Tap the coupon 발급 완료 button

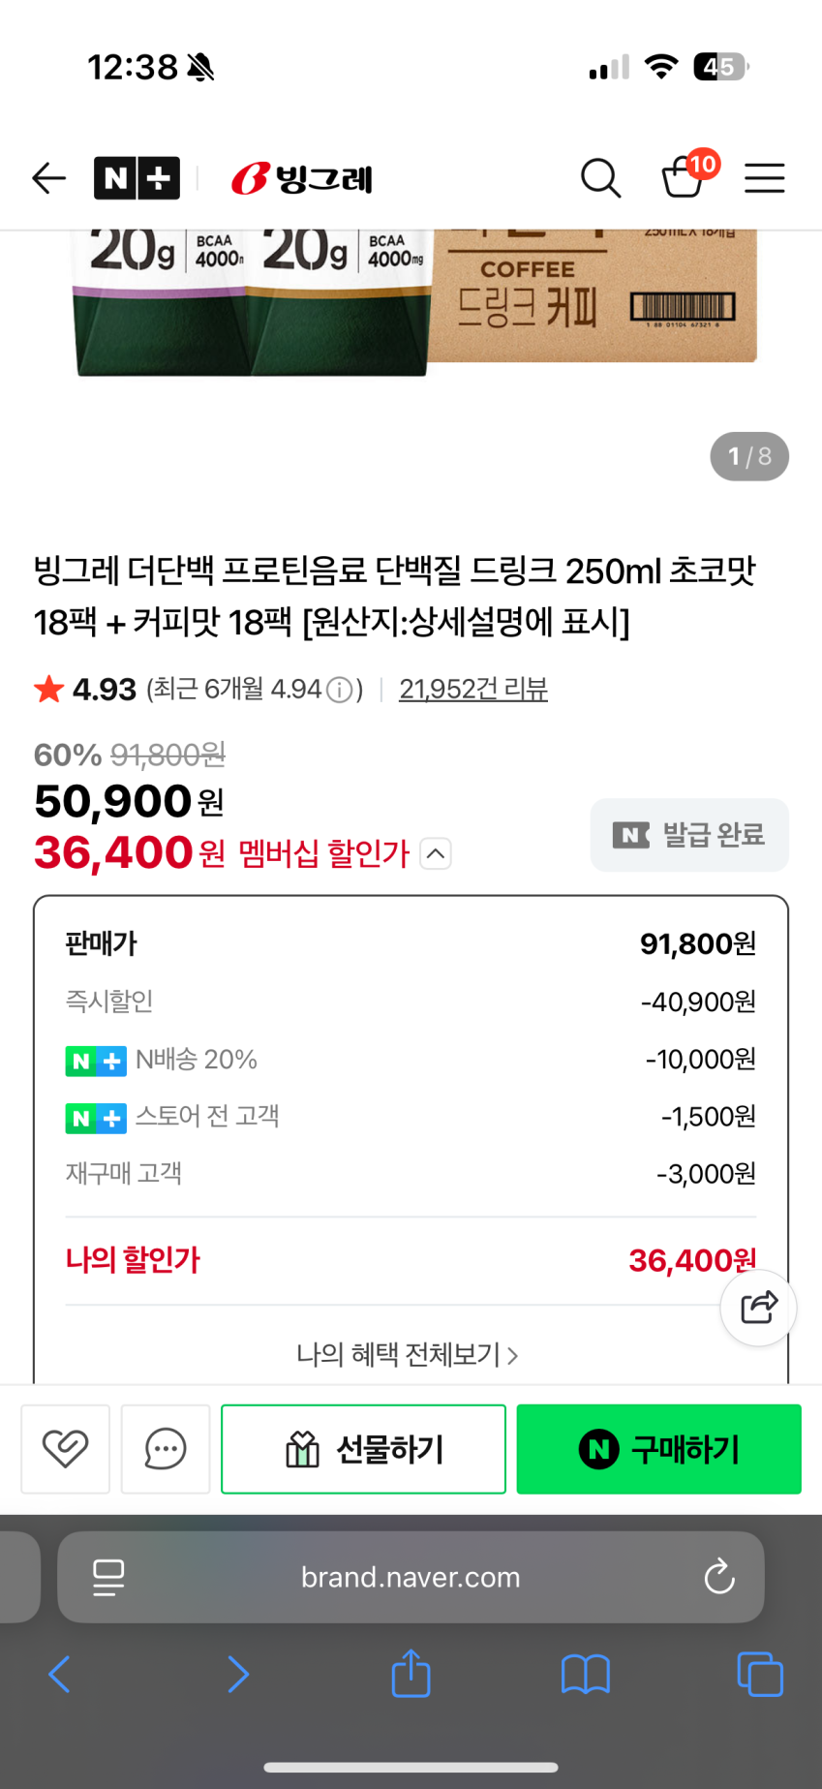pos(689,835)
